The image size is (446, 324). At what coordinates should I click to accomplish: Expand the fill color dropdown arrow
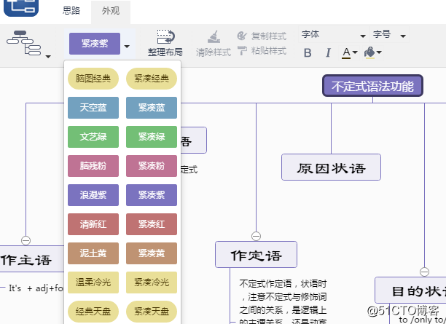(x=379, y=52)
